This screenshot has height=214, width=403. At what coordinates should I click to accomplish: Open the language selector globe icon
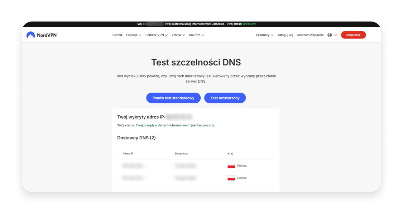(x=329, y=35)
